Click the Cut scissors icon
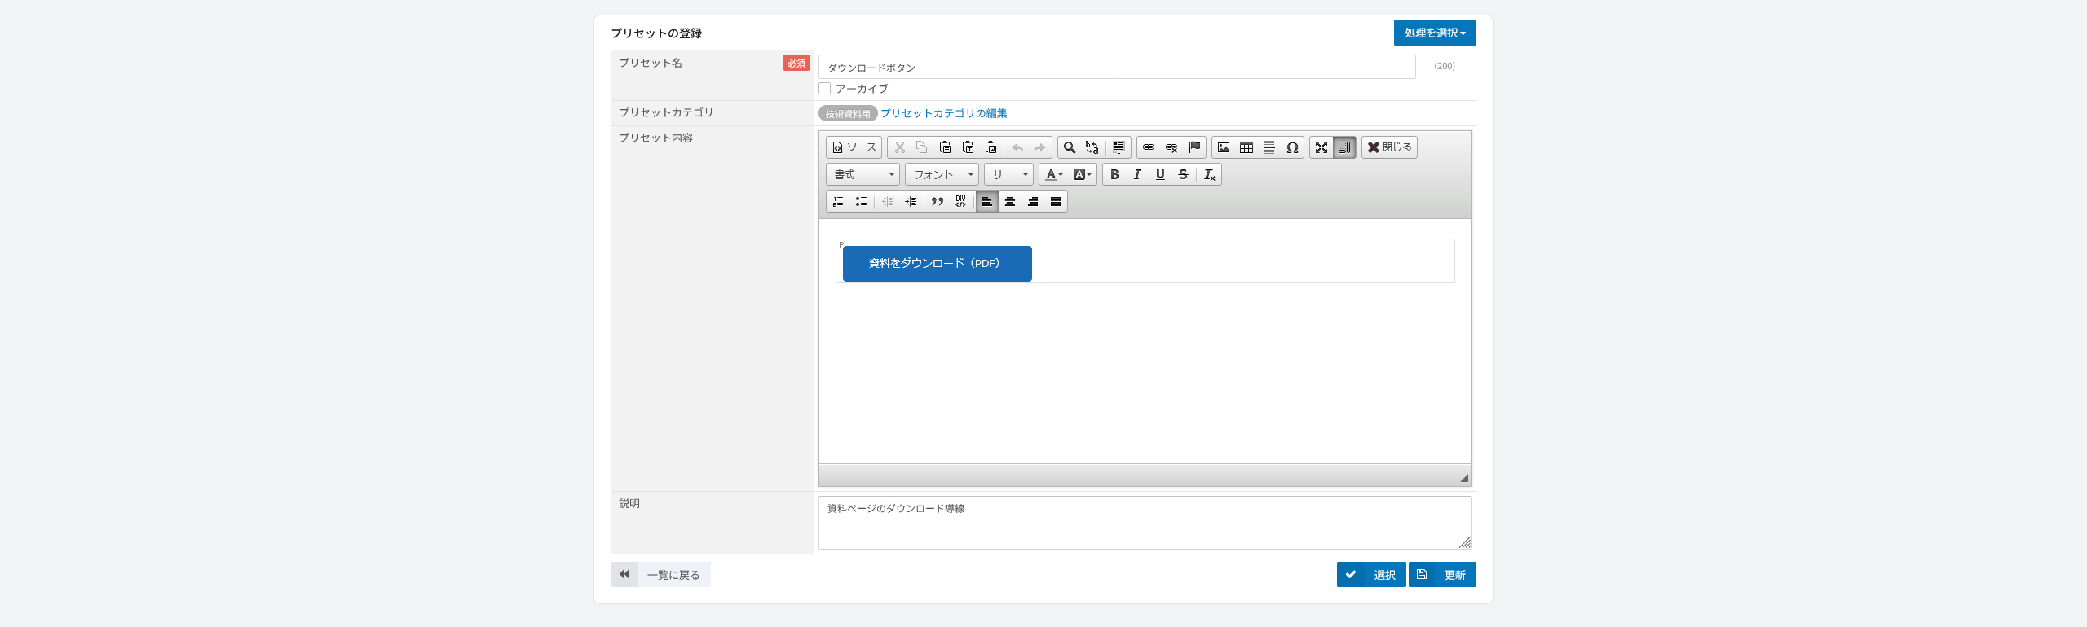The height and width of the screenshot is (627, 2087). (x=900, y=147)
